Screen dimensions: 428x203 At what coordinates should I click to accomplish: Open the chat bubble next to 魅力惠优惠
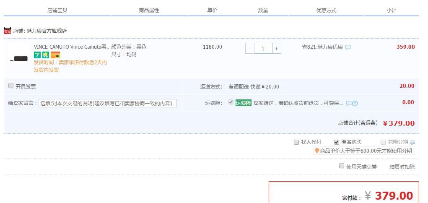[348, 47]
